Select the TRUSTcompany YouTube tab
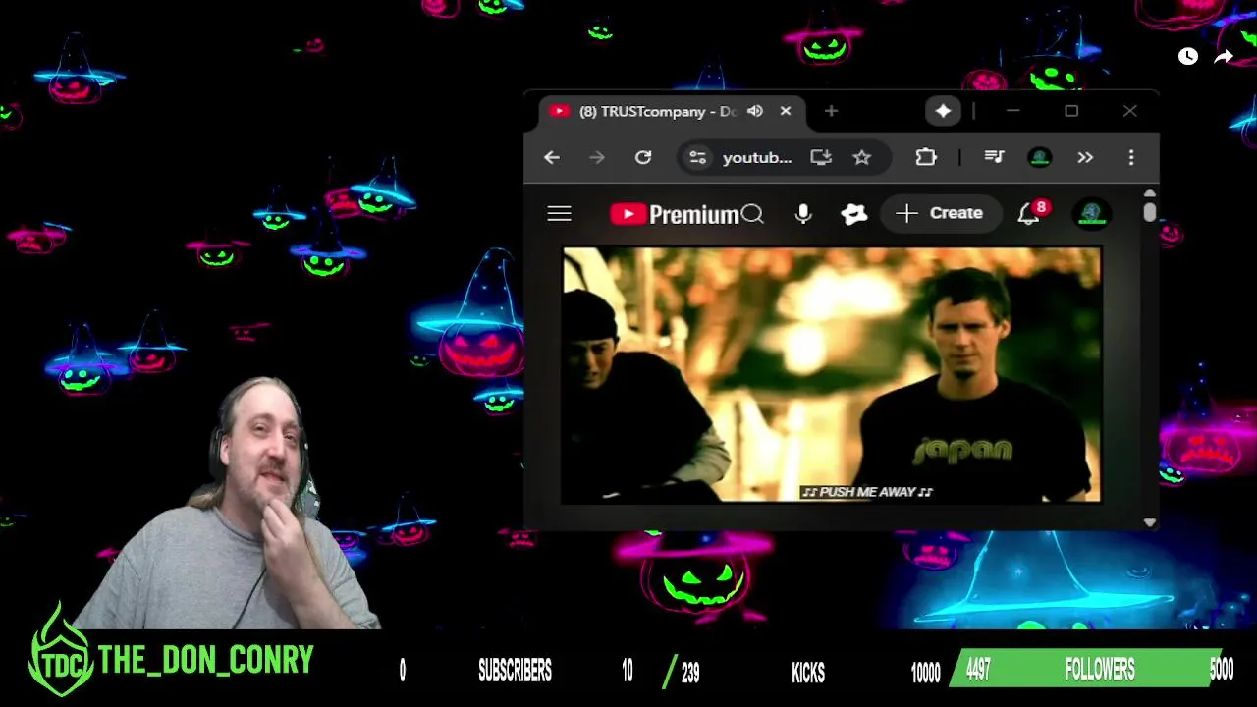 [x=671, y=111]
